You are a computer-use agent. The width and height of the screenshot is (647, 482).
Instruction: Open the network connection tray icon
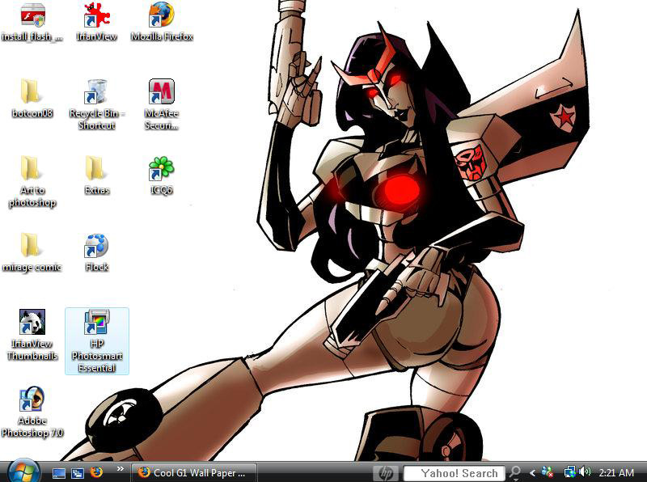tap(570, 472)
